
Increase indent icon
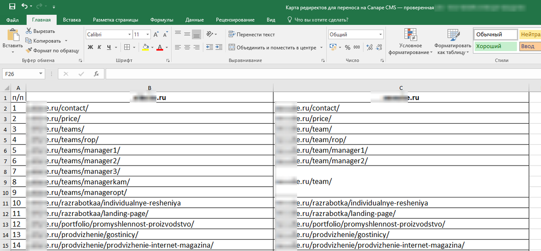[x=219, y=47]
